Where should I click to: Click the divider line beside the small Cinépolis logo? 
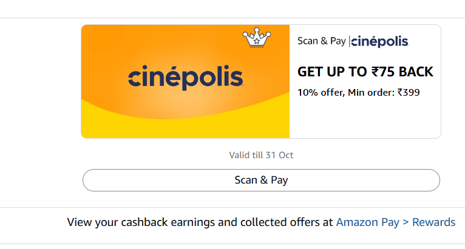349,41
